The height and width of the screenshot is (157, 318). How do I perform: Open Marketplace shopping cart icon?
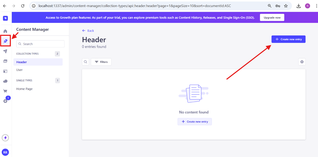pos(5,91)
